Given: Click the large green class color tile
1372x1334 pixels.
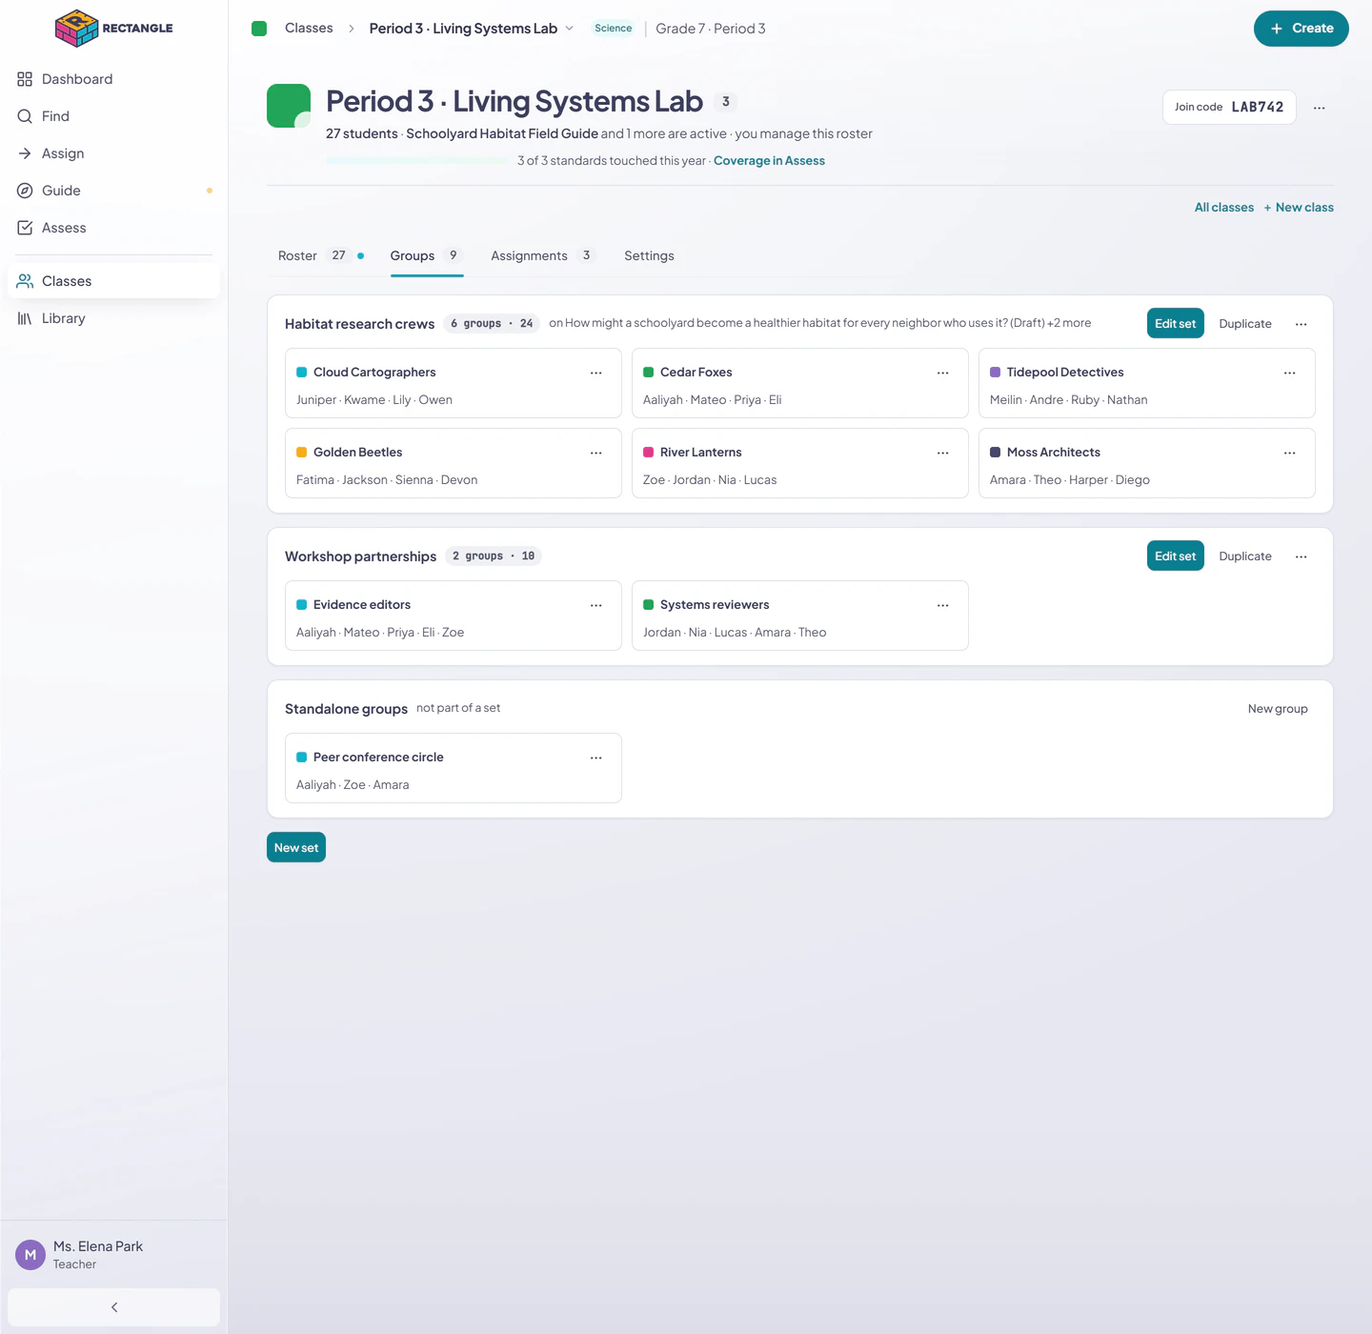Looking at the screenshot, I should pos(289,106).
